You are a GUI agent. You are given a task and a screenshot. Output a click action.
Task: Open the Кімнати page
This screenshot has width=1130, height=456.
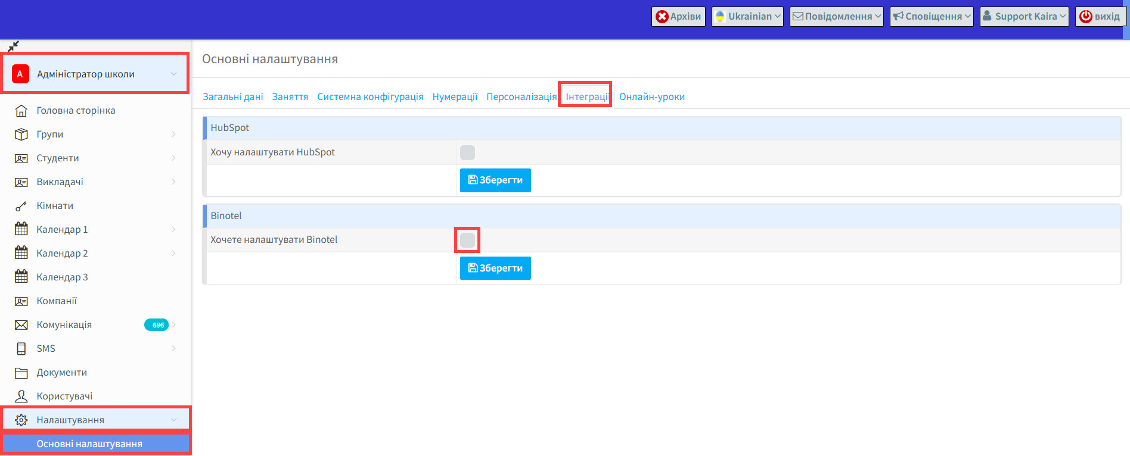[x=55, y=206]
